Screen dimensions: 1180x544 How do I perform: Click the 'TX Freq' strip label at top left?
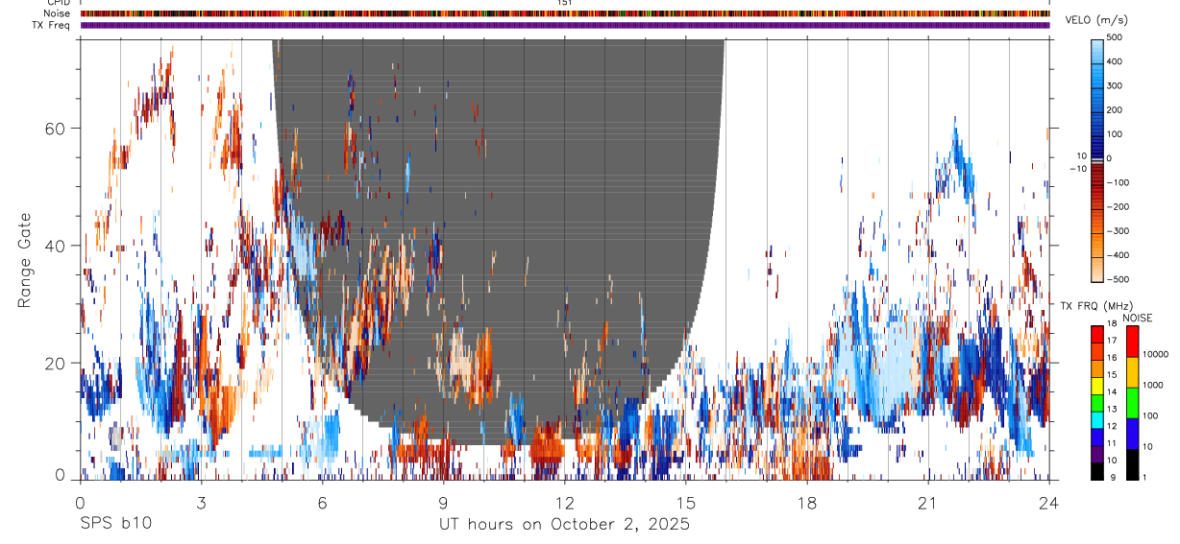pos(52,25)
